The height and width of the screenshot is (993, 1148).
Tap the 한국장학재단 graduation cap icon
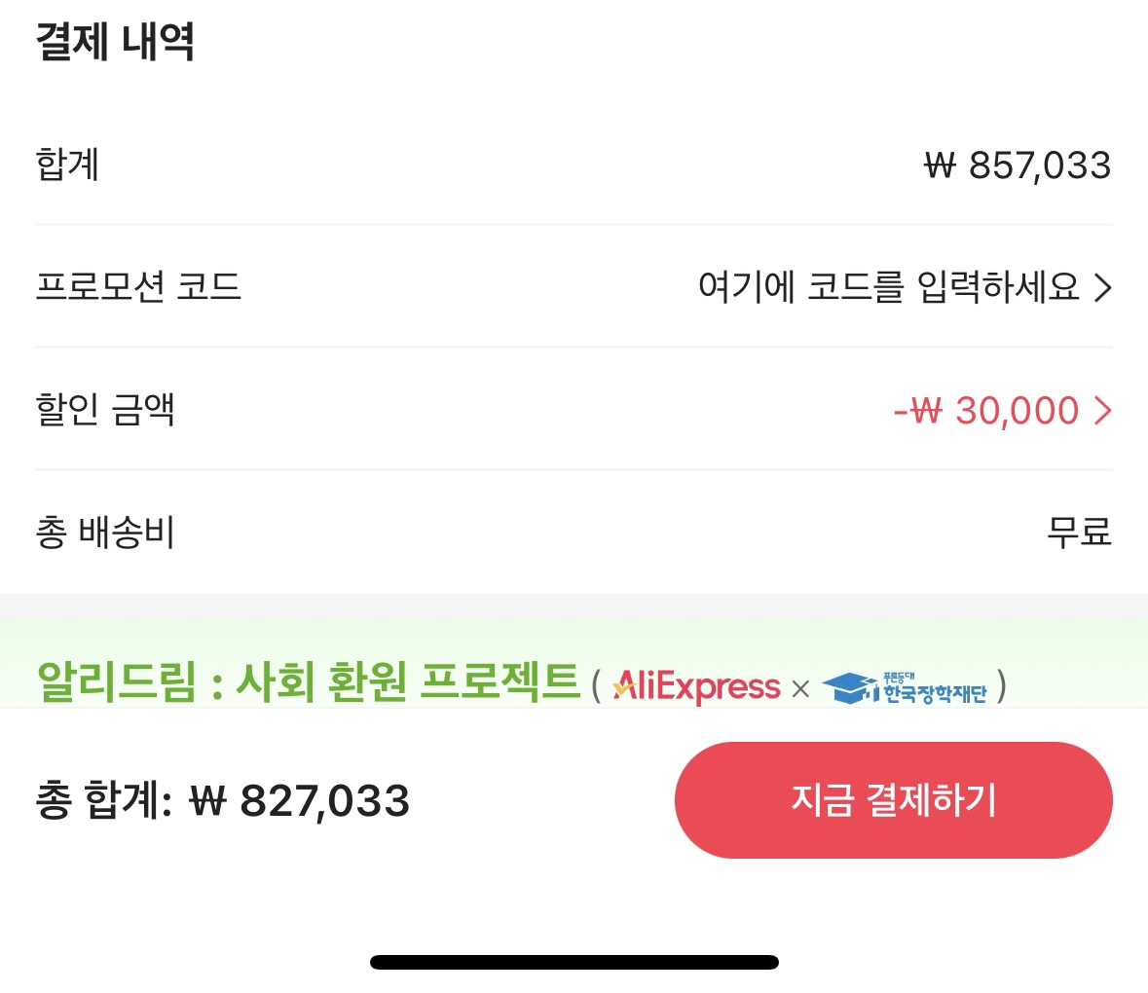[x=849, y=688]
